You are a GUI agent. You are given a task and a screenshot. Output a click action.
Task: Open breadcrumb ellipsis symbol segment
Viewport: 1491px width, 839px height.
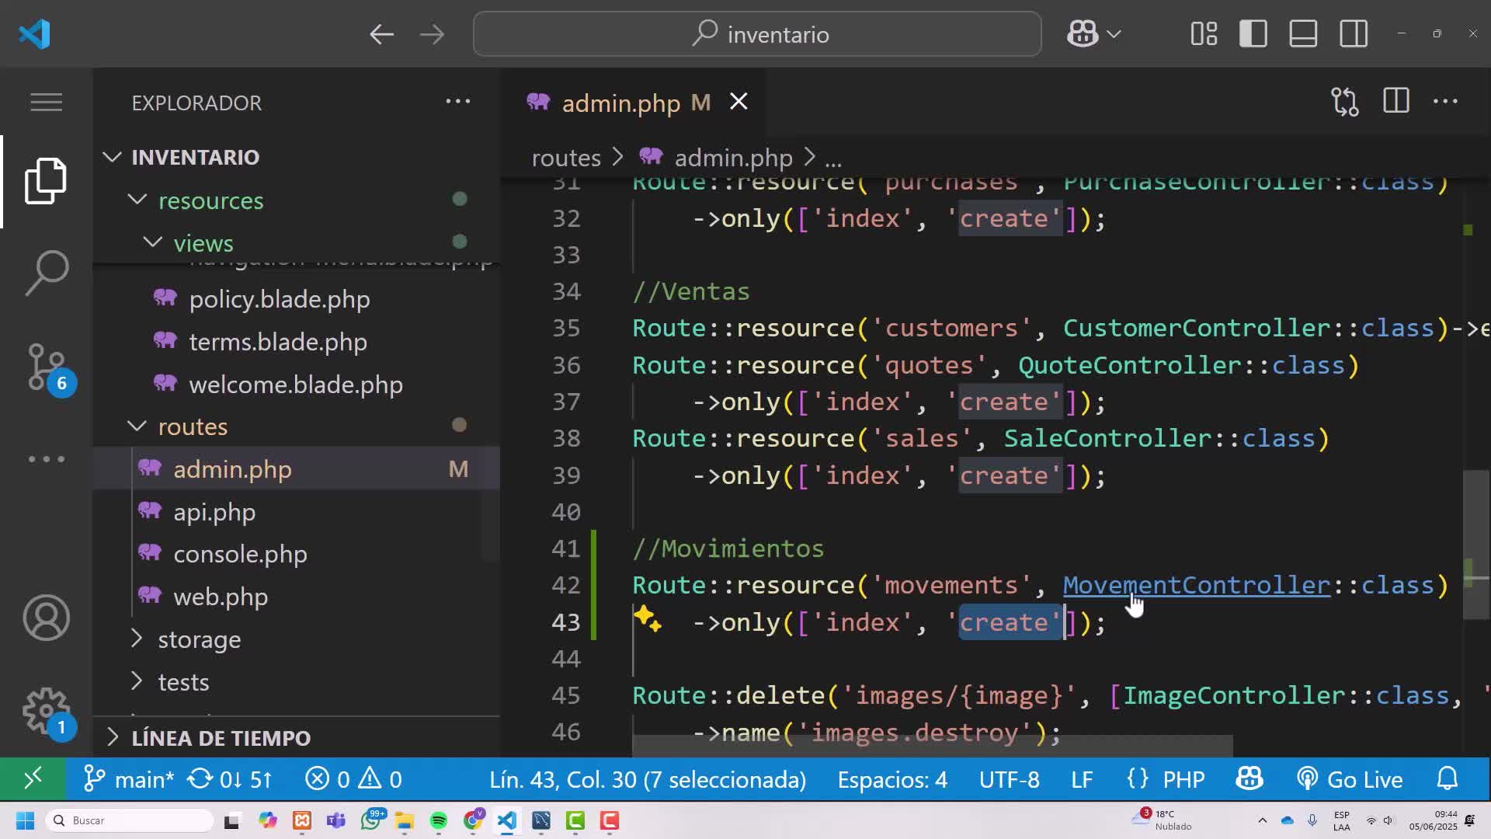coord(833,159)
